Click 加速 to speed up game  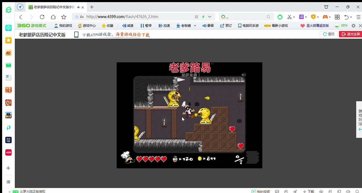click(x=164, y=26)
